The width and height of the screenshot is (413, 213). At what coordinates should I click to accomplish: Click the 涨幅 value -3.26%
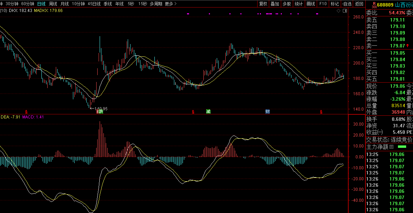[x=397, y=99]
